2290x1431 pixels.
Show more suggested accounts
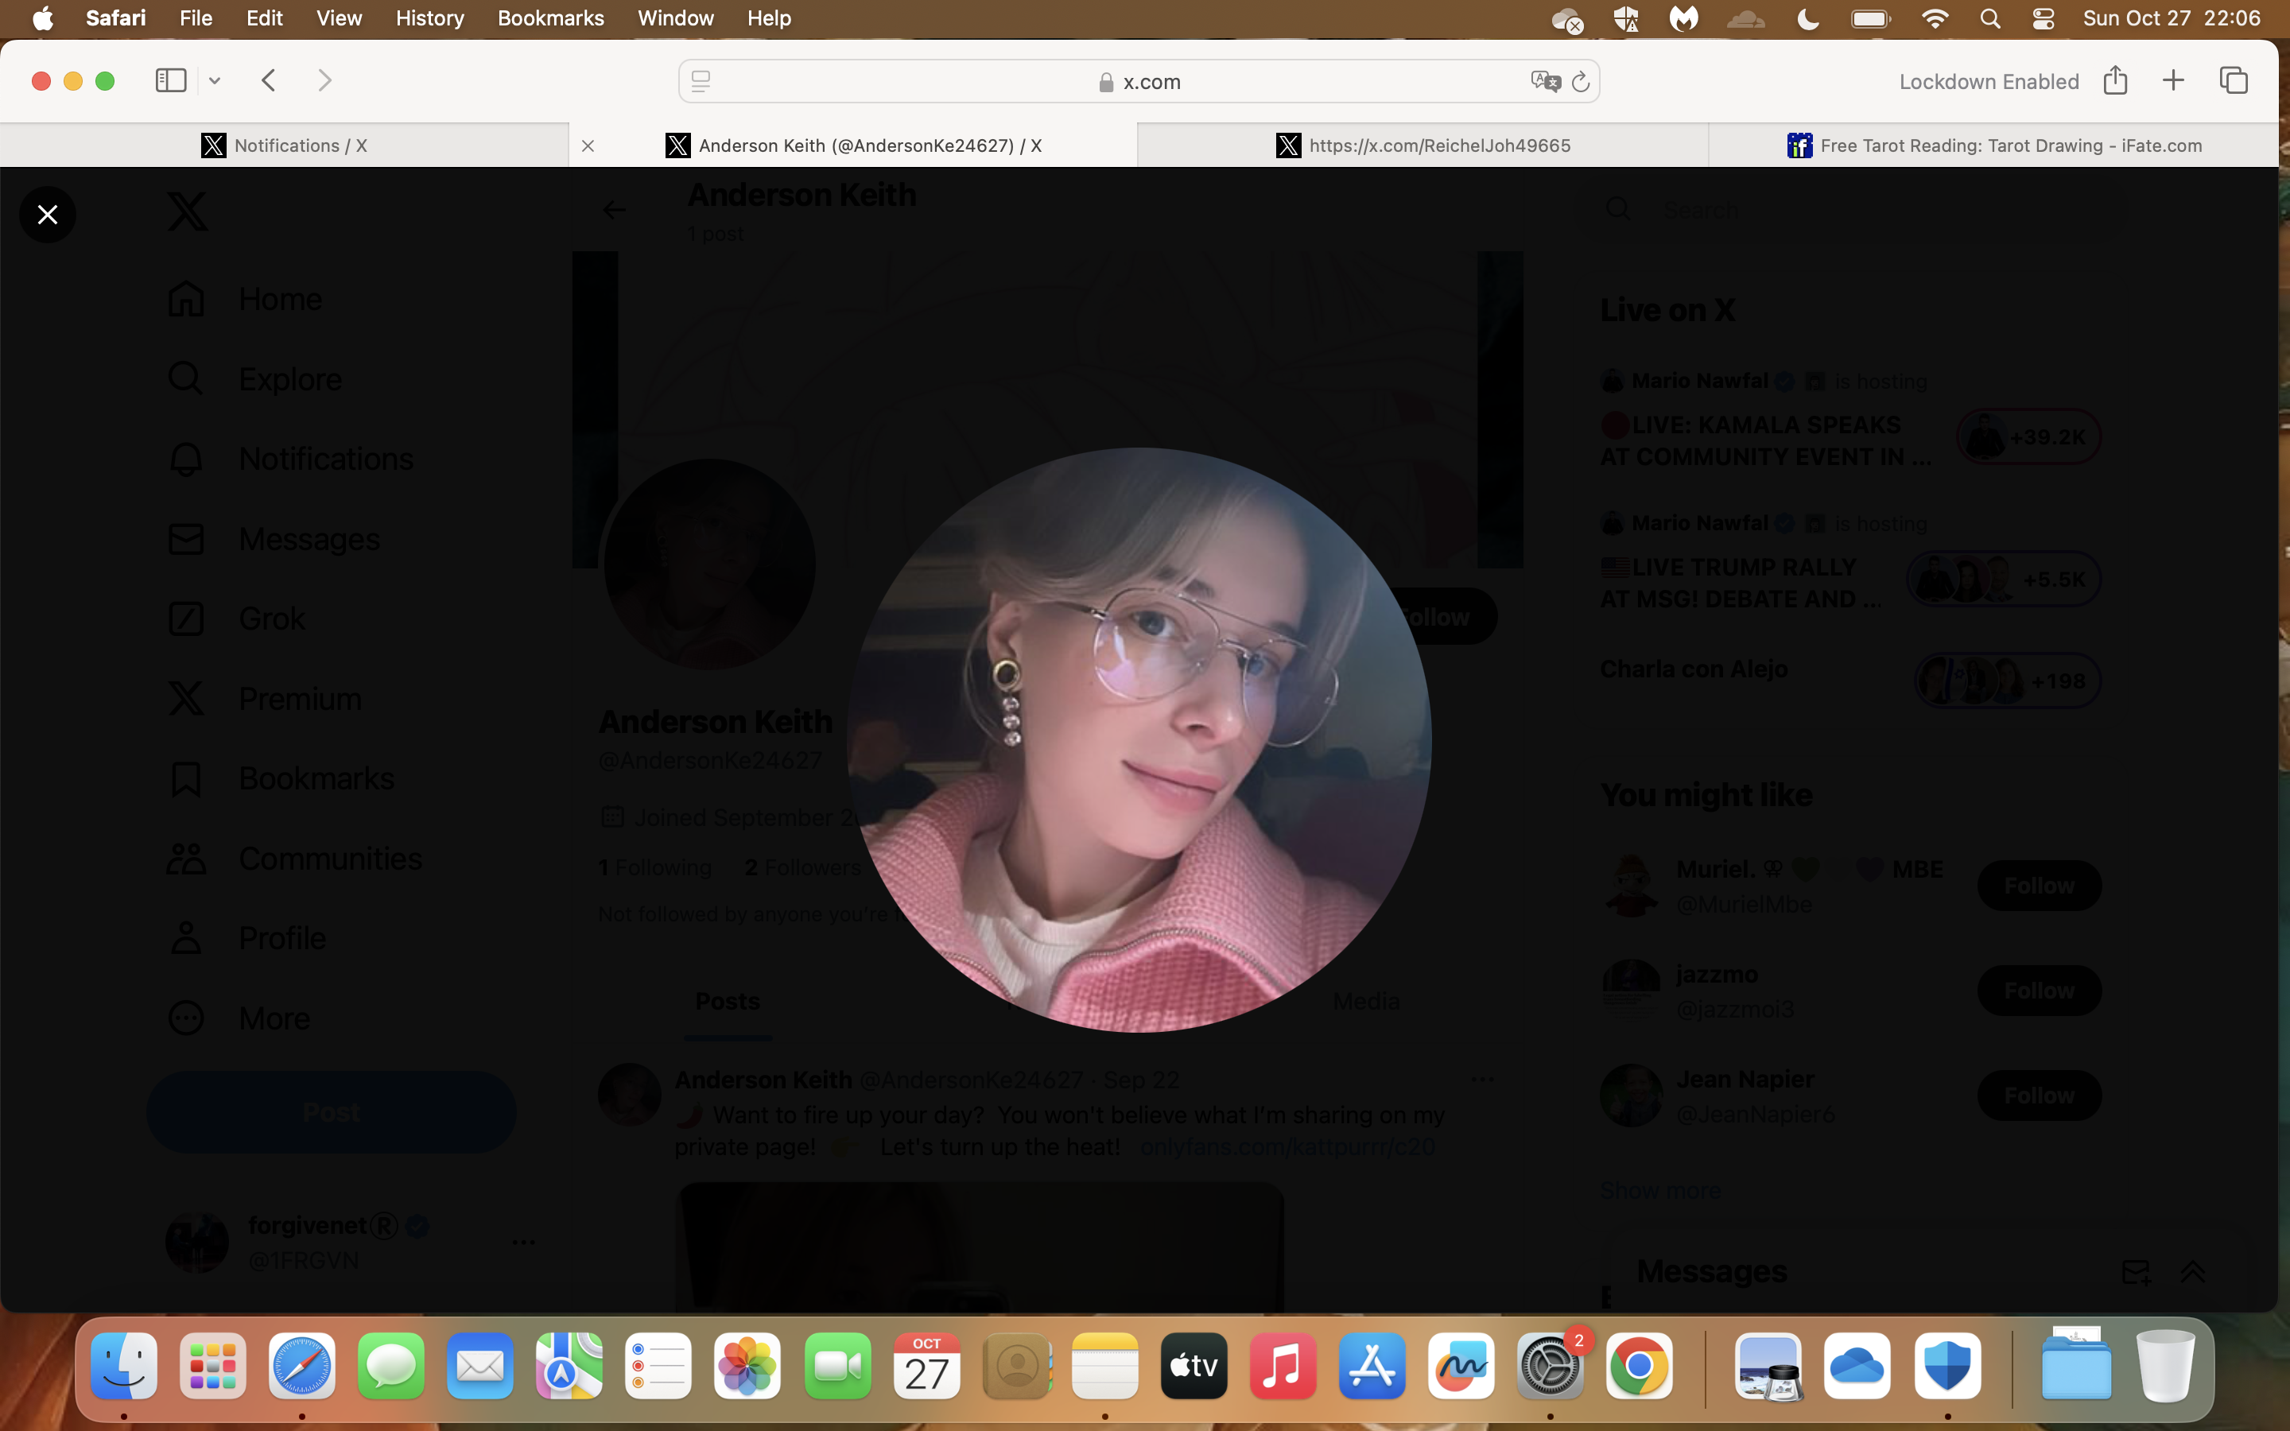click(1659, 1191)
